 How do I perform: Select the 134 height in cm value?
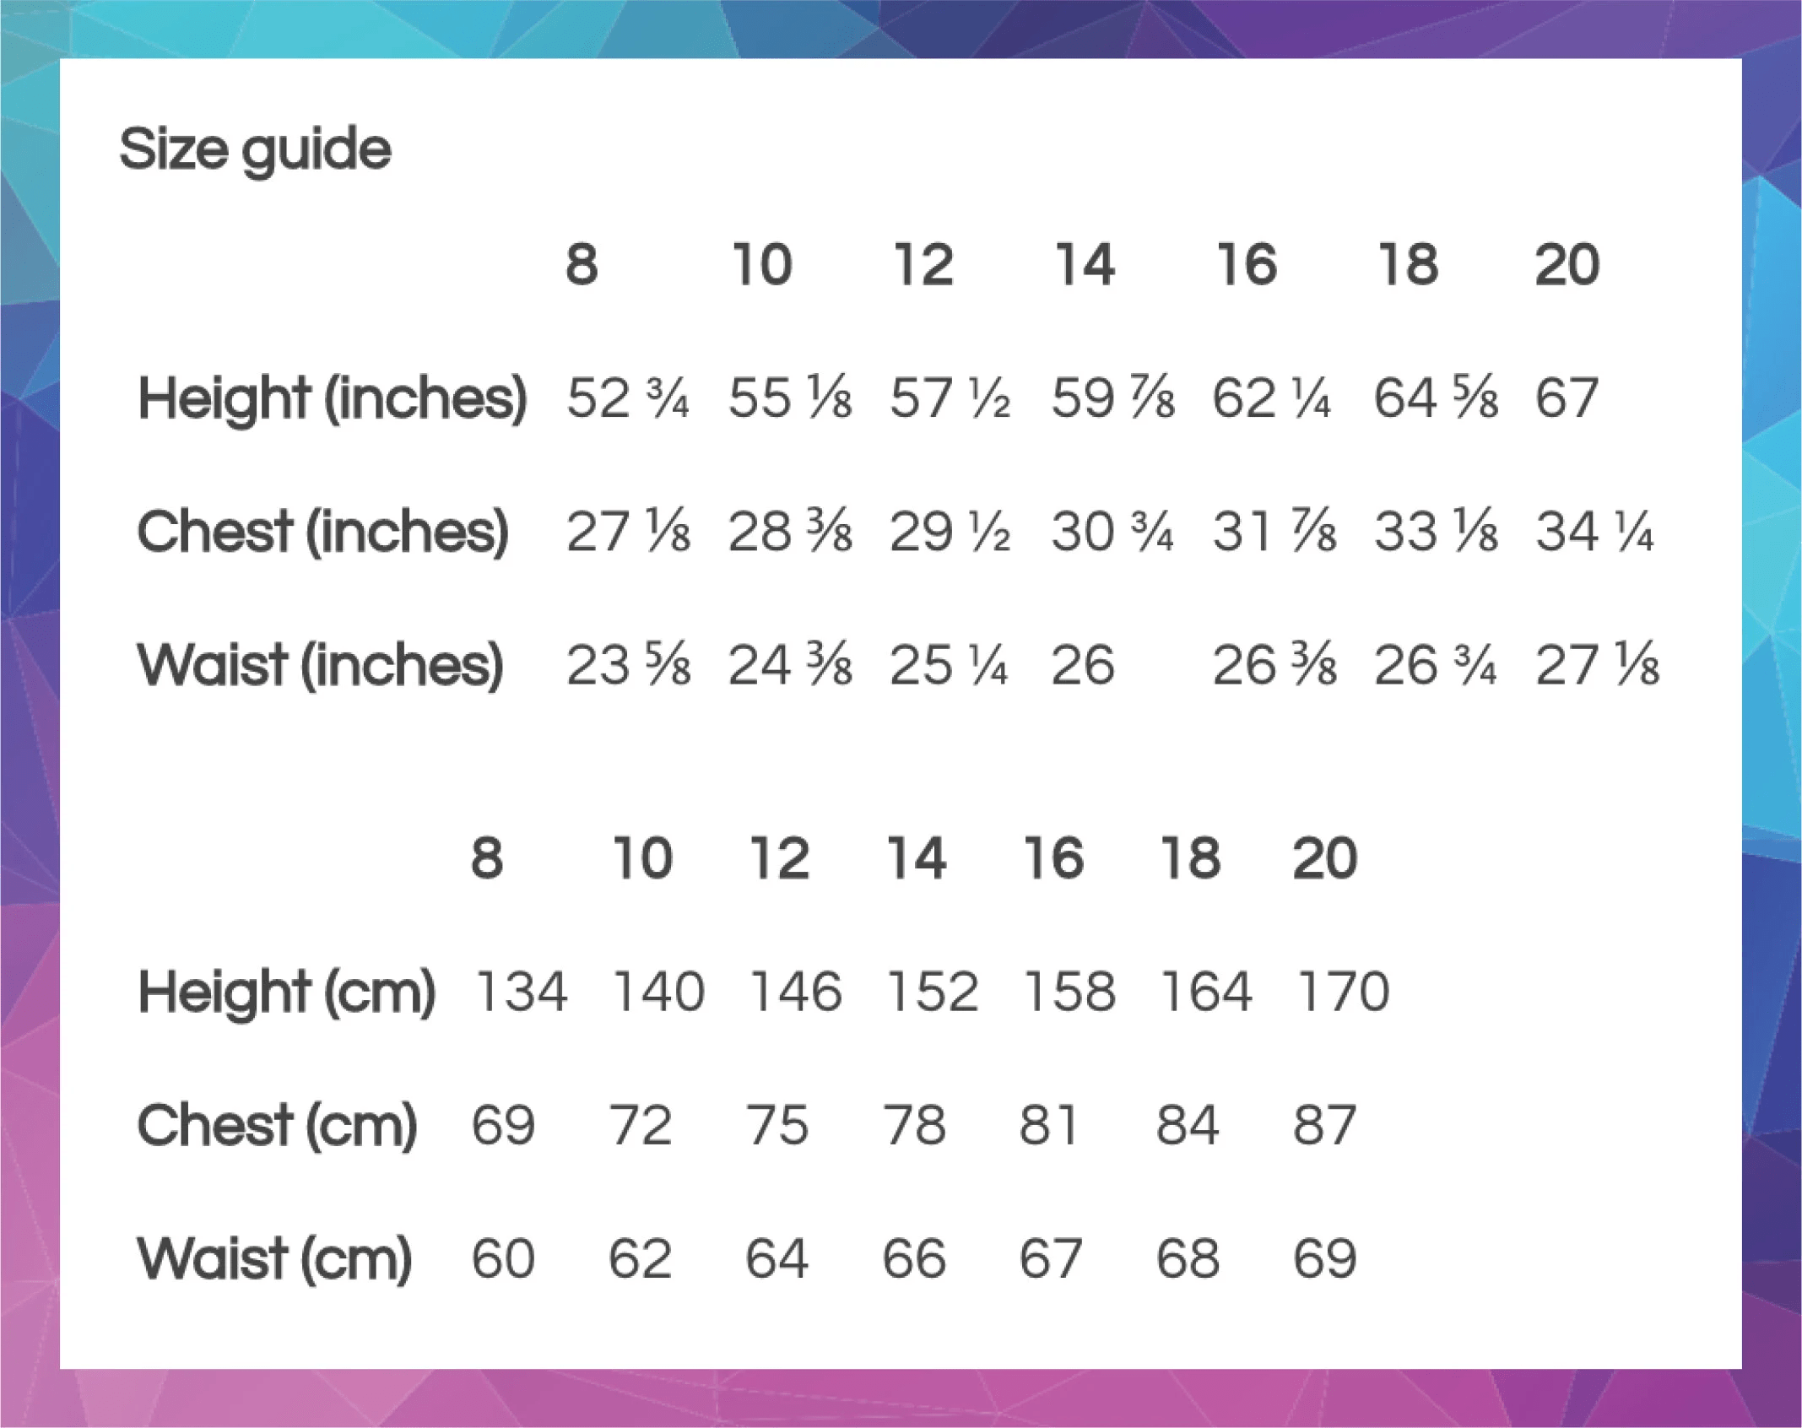(x=521, y=992)
